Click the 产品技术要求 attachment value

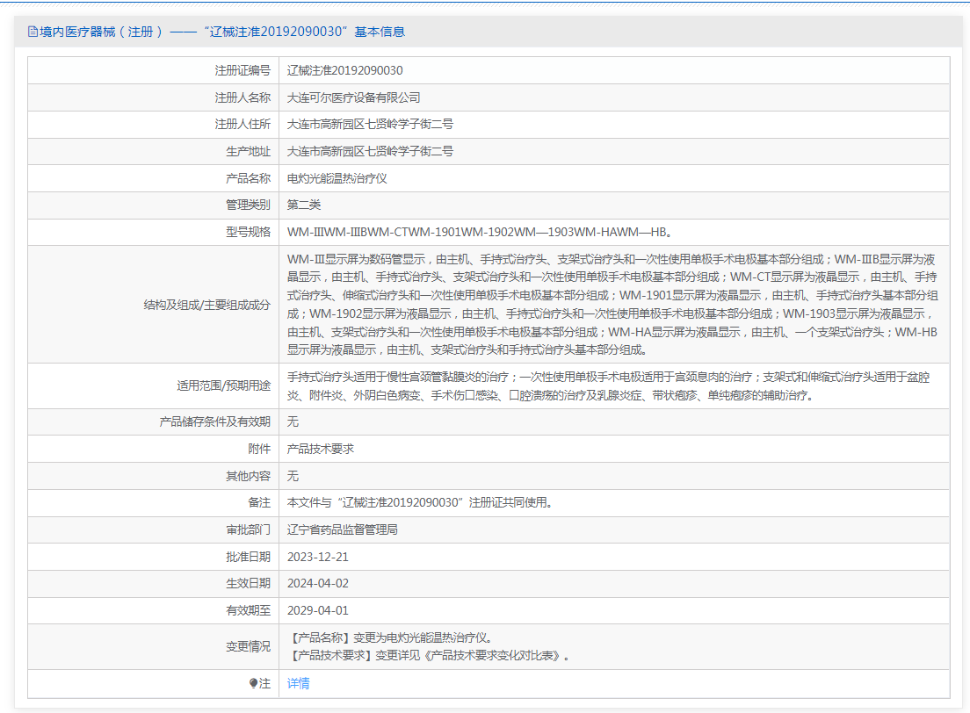[321, 449]
